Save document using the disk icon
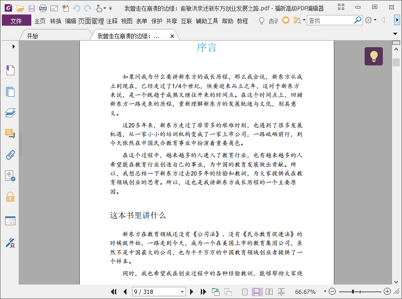The image size is (402, 299). pyautogui.click(x=32, y=8)
